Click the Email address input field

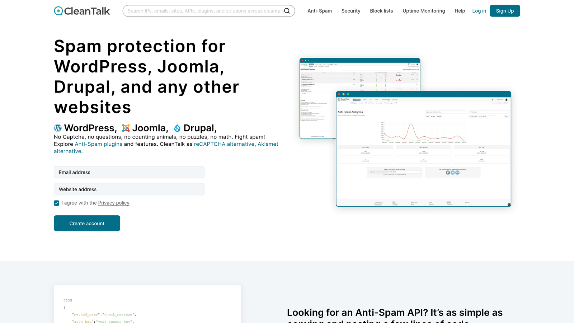pyautogui.click(x=129, y=172)
